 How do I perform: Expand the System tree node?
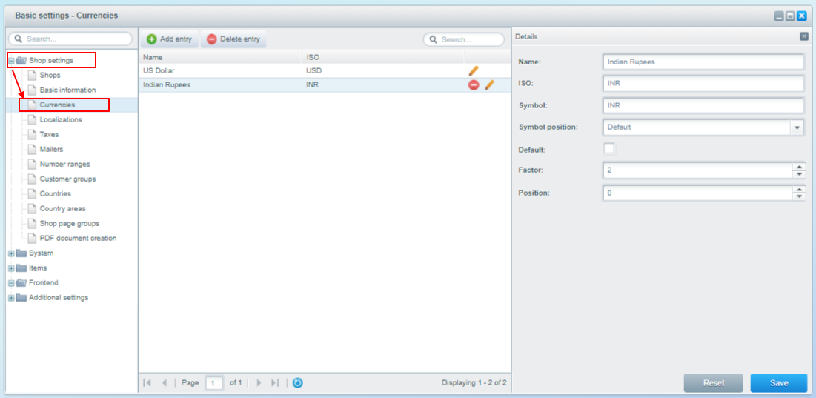pyautogui.click(x=11, y=253)
